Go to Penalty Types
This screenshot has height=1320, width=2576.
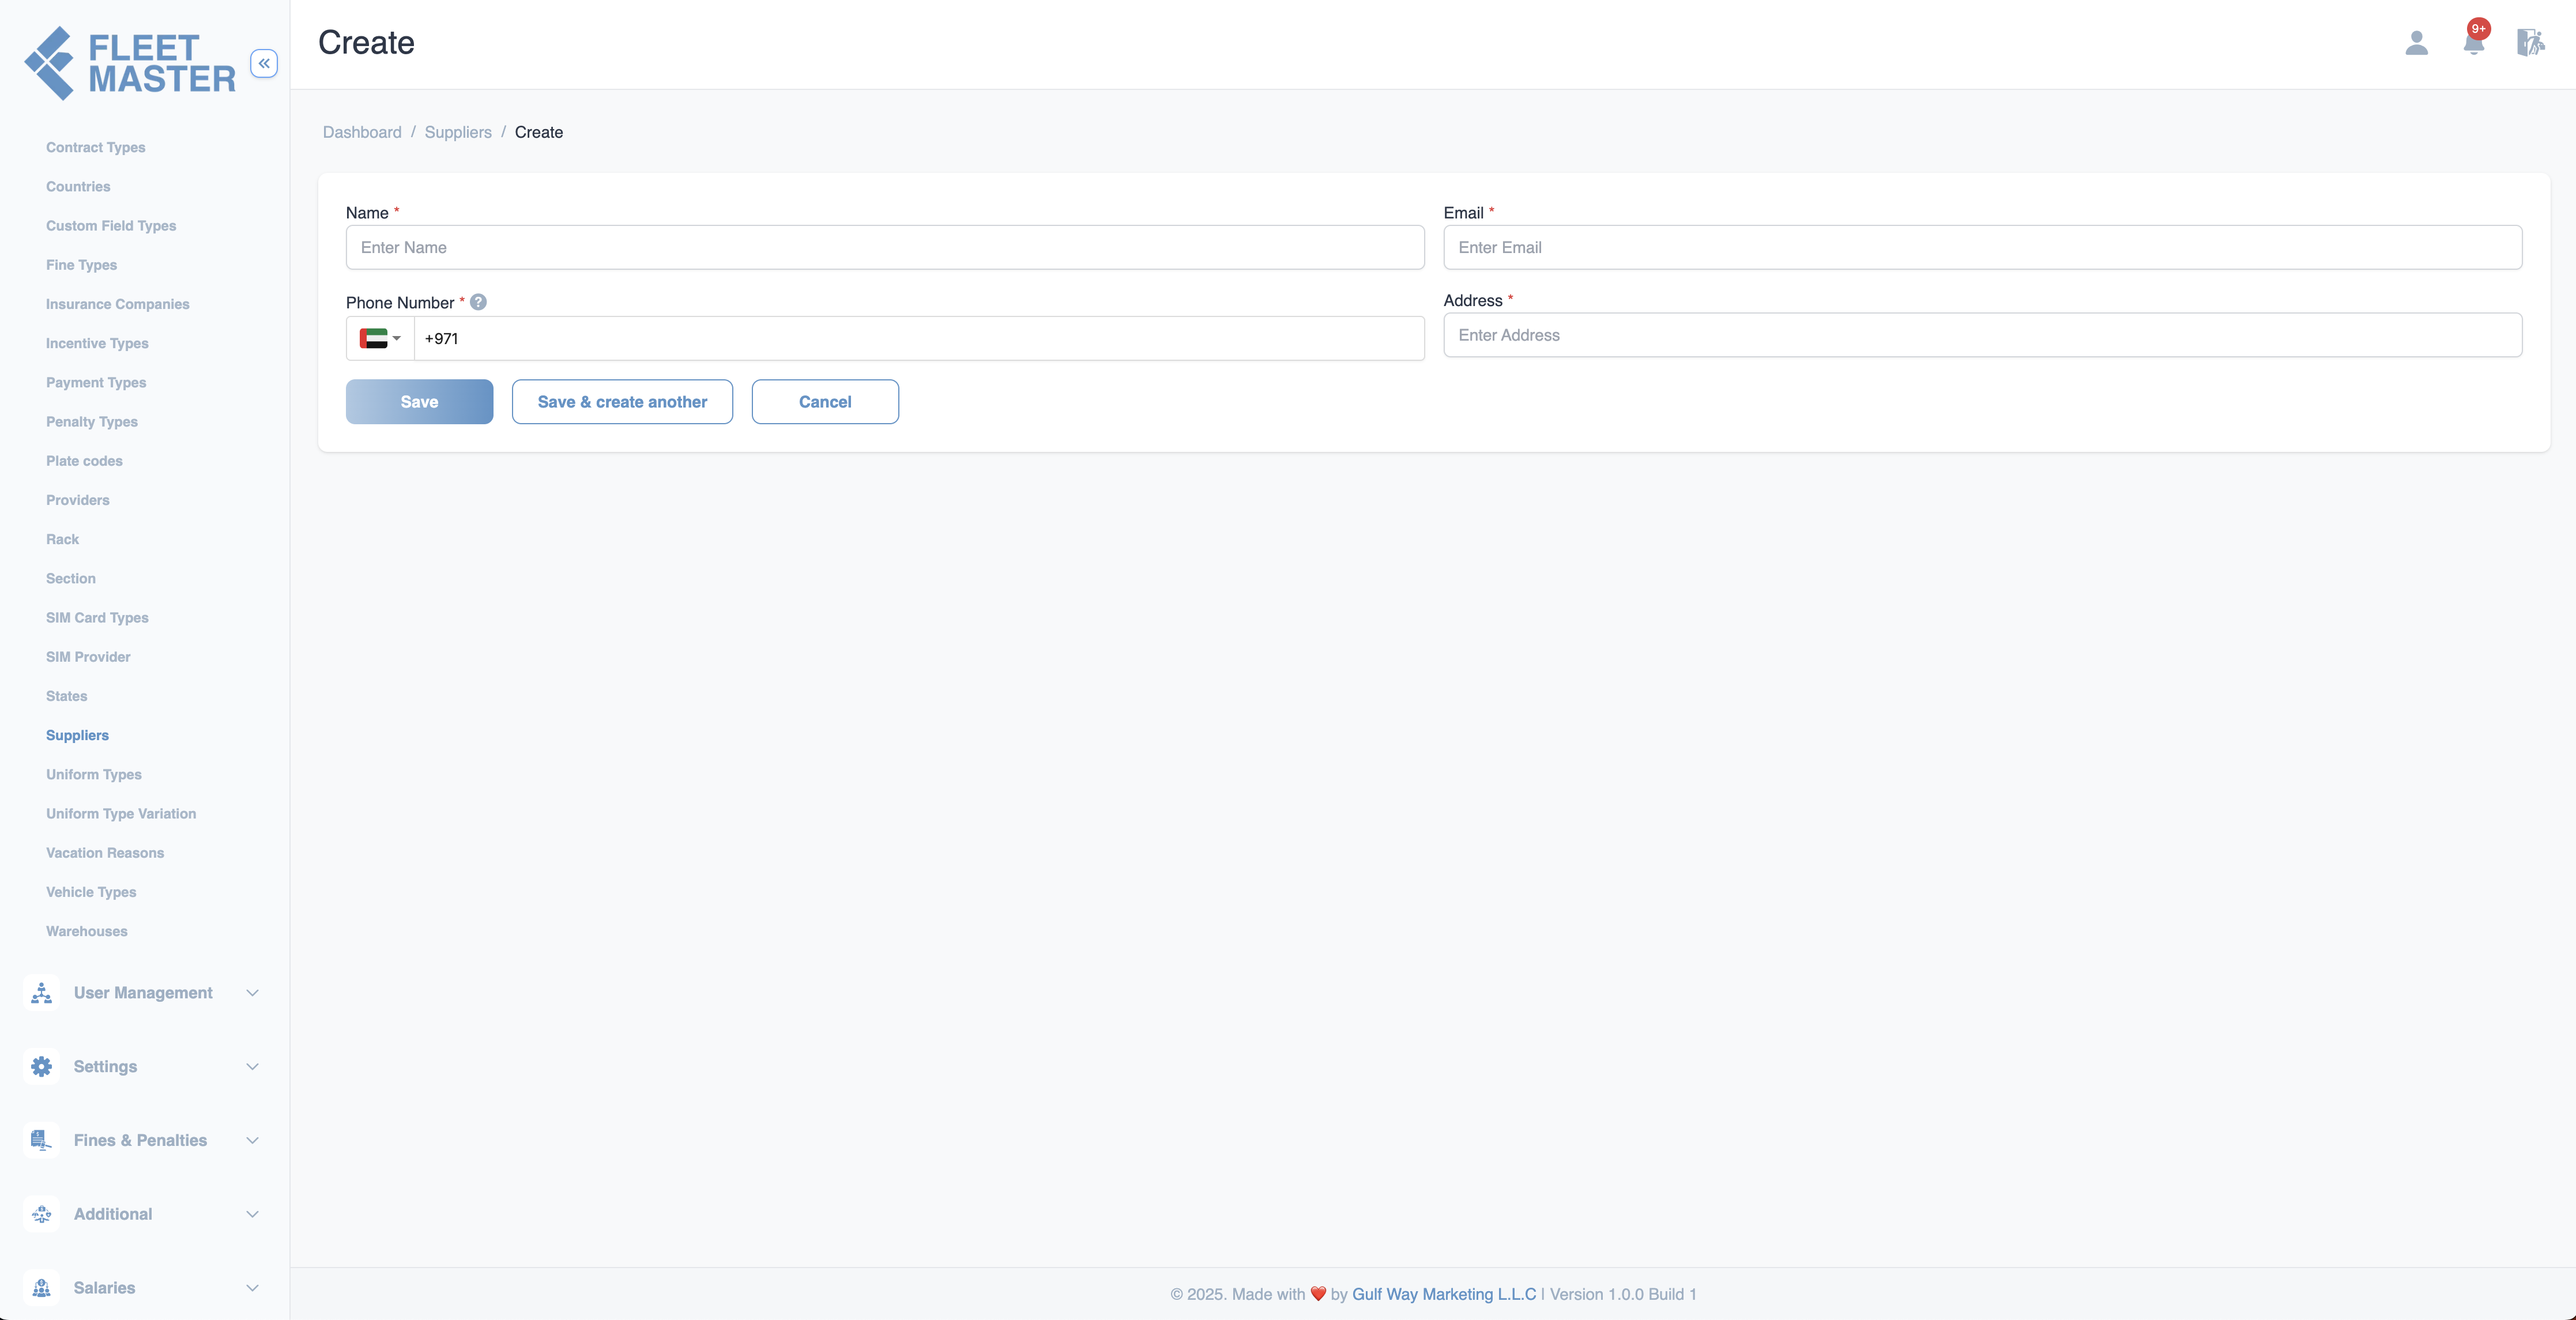pyautogui.click(x=92, y=421)
